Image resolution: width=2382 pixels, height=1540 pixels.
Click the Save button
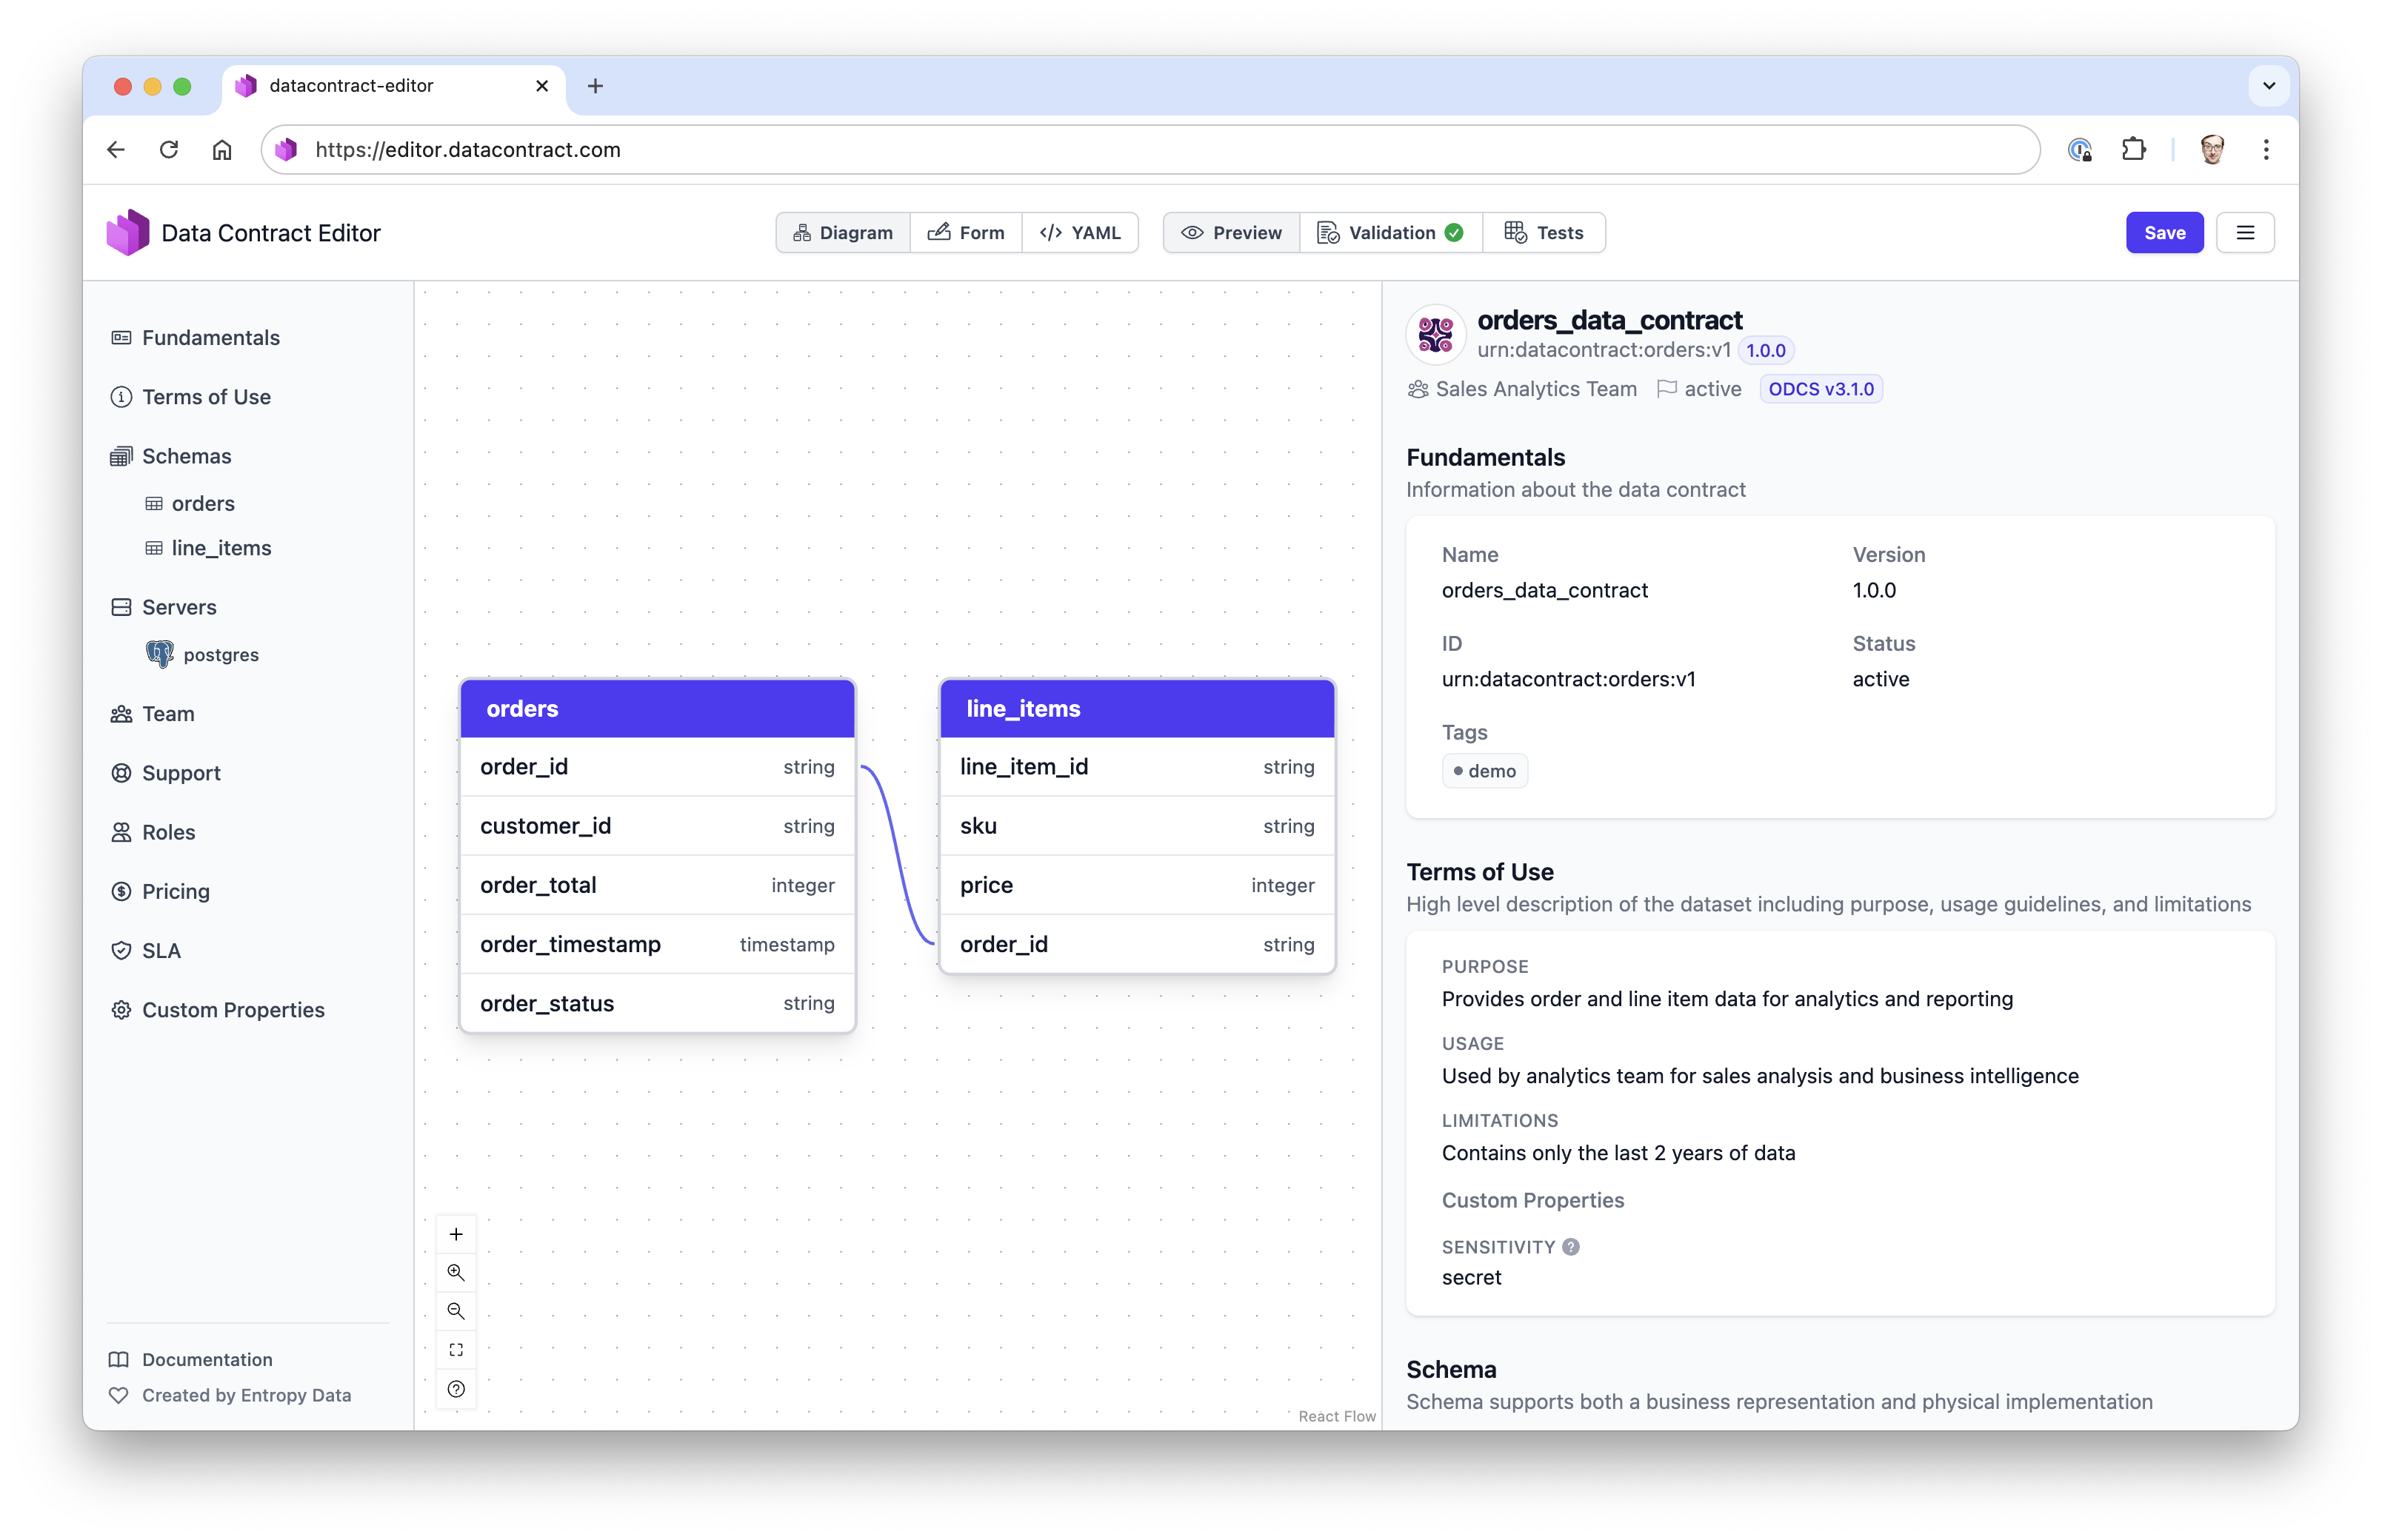pyautogui.click(x=2164, y=232)
